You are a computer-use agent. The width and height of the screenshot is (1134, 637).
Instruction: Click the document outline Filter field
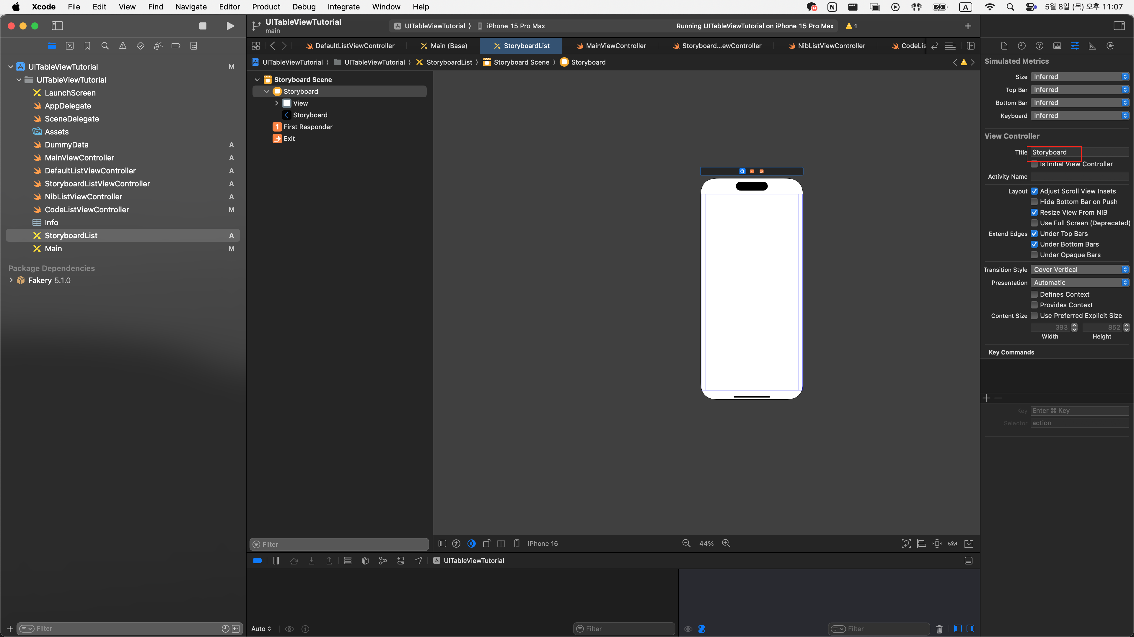339,544
